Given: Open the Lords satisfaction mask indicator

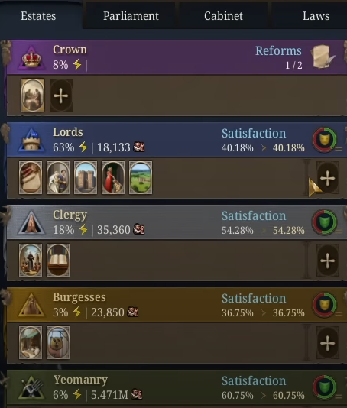Looking at the screenshot, I should pos(324,140).
